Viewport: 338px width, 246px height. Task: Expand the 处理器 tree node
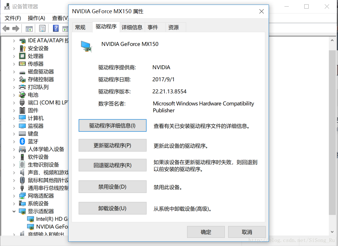click(14, 56)
